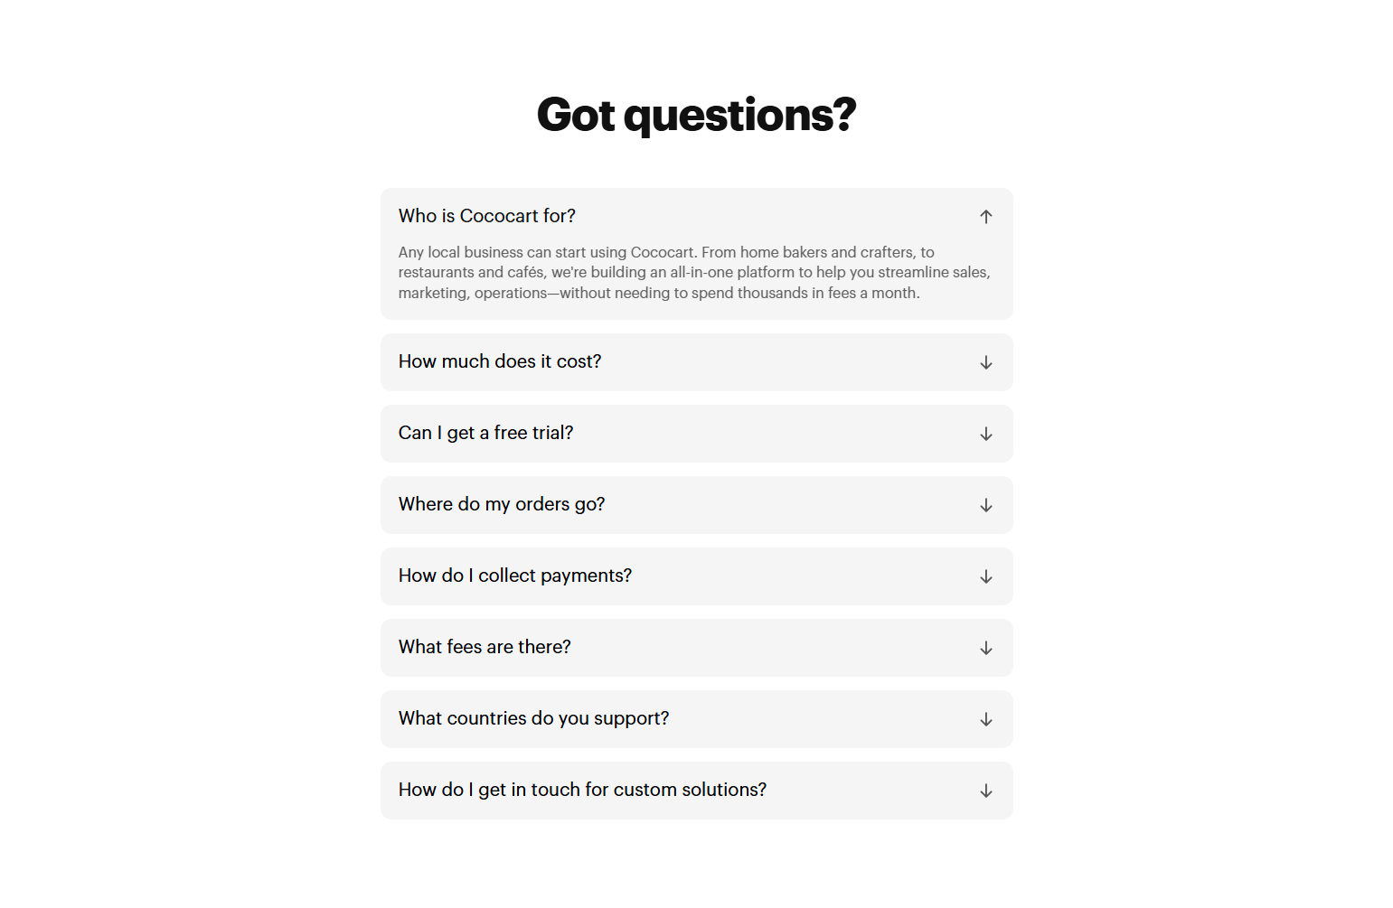Click the down arrow icon beside 'Can I get a free trial?'
The height and width of the screenshot is (908, 1393).
pyautogui.click(x=985, y=434)
